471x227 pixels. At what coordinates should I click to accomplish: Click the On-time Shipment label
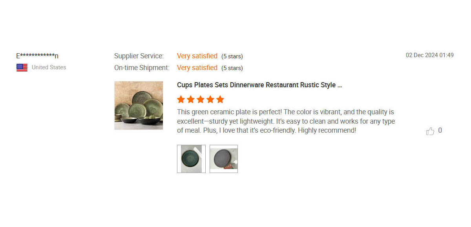(142, 68)
